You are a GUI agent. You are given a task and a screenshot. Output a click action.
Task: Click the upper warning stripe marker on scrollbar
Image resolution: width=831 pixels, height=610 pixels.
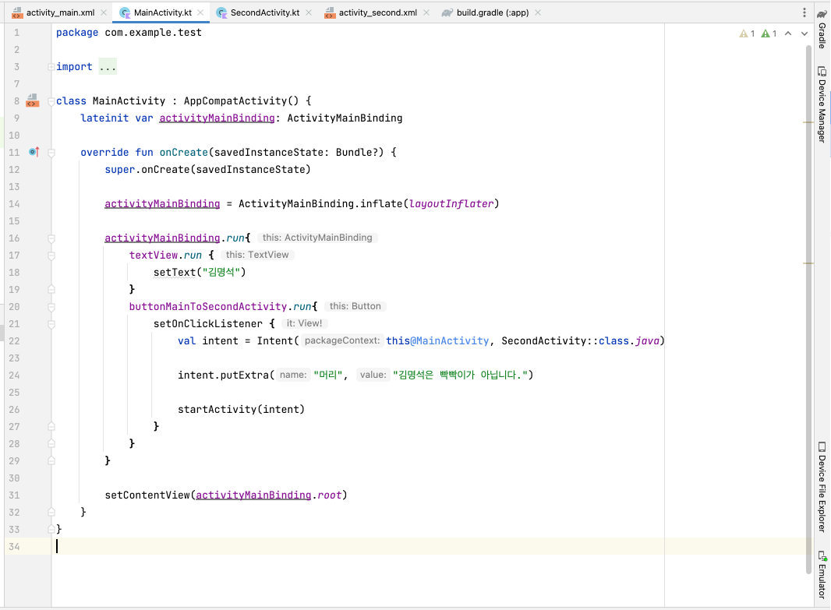(808, 122)
